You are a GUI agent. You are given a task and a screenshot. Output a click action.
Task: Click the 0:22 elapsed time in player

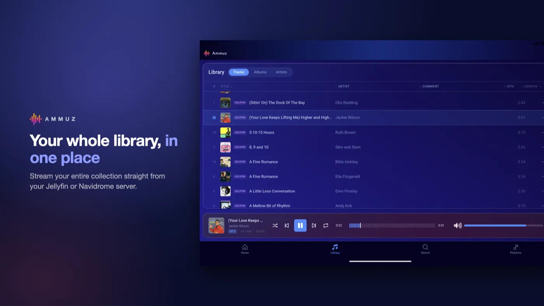click(339, 226)
